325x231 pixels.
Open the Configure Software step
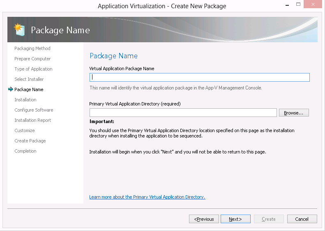[34, 110]
